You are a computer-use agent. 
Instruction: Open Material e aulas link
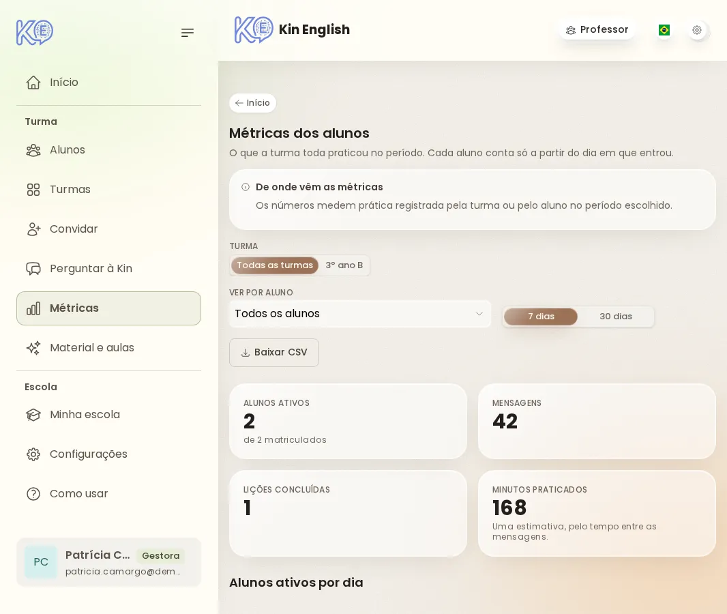pos(109,348)
